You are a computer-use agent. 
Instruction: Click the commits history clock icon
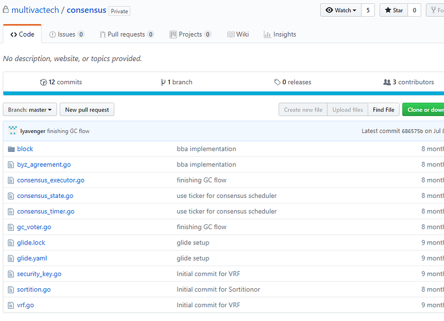pyautogui.click(x=43, y=82)
